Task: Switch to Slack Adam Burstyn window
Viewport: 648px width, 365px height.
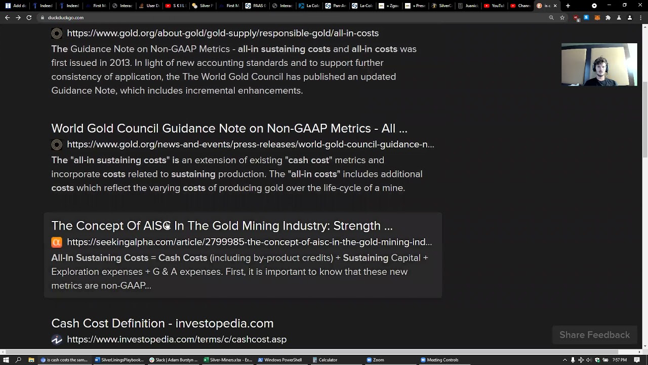Action: pyautogui.click(x=174, y=360)
